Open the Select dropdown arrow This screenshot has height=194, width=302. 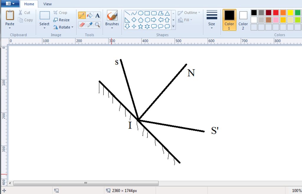(x=45, y=28)
